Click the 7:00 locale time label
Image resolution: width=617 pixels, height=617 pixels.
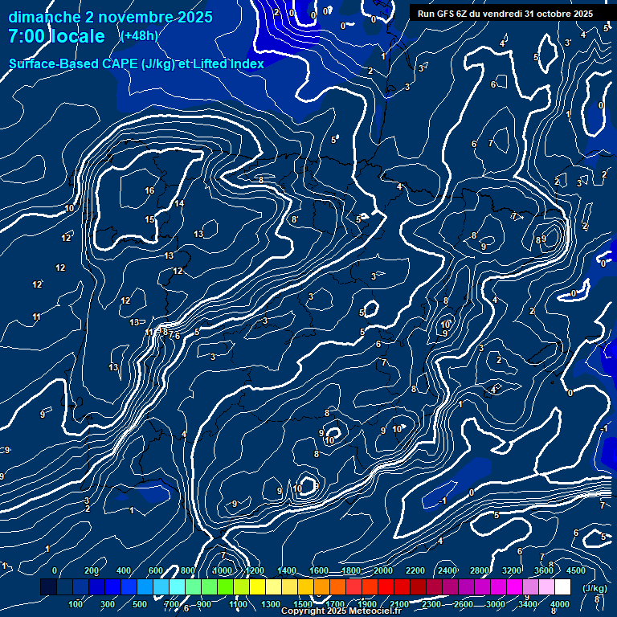click(56, 37)
